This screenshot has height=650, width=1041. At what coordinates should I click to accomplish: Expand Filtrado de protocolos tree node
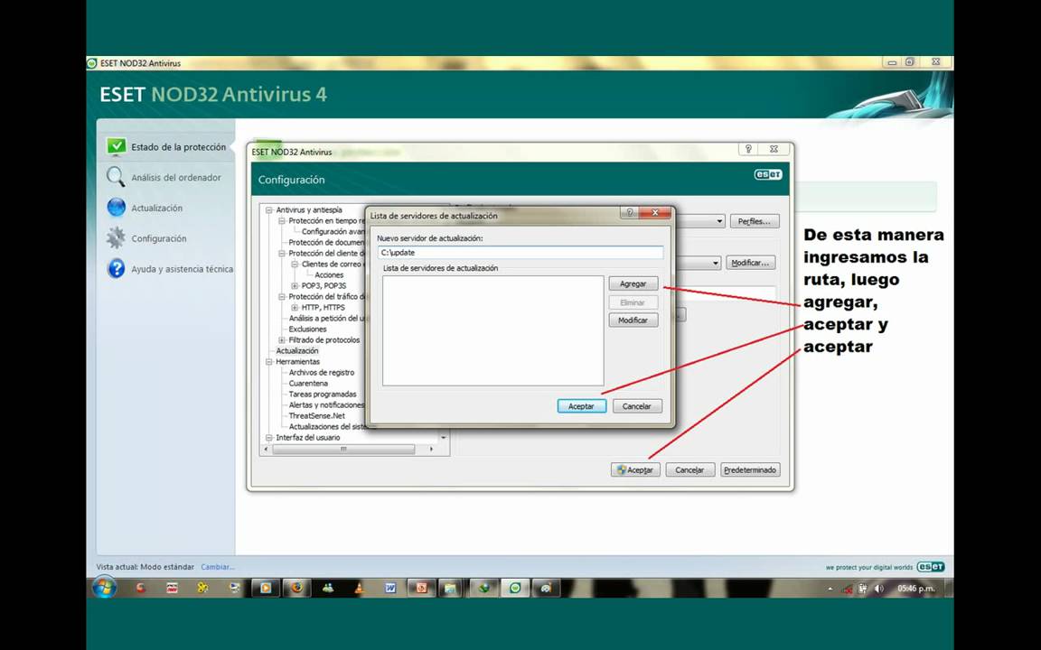click(x=282, y=339)
